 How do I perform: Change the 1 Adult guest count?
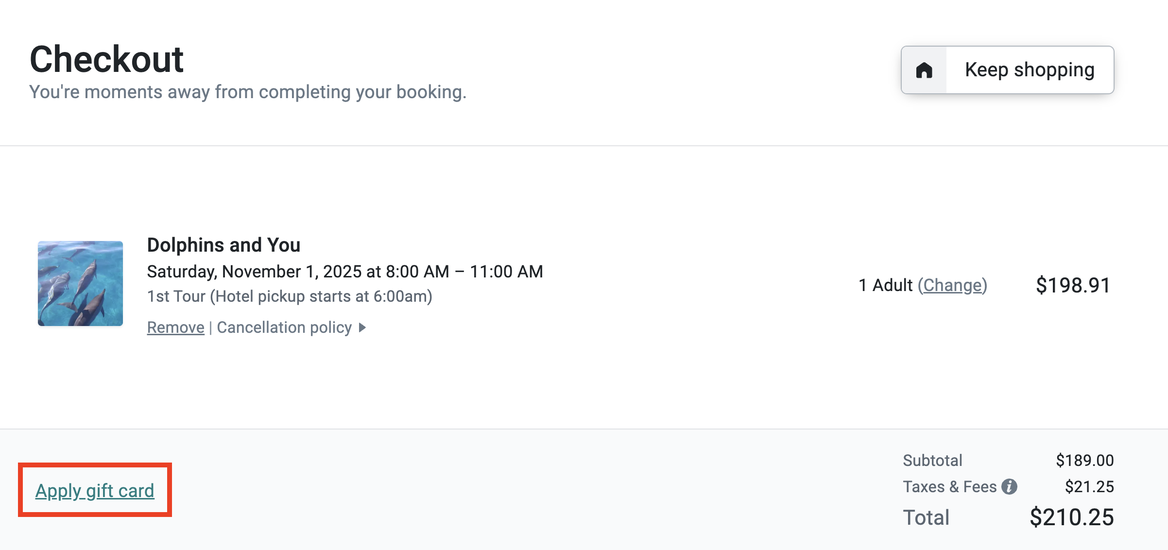click(x=952, y=285)
